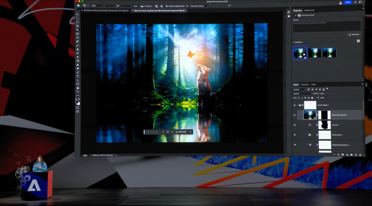Viewport: 372px width, 206px height.
Task: Hide the Photo Filter 1 layer
Action: (x=295, y=135)
